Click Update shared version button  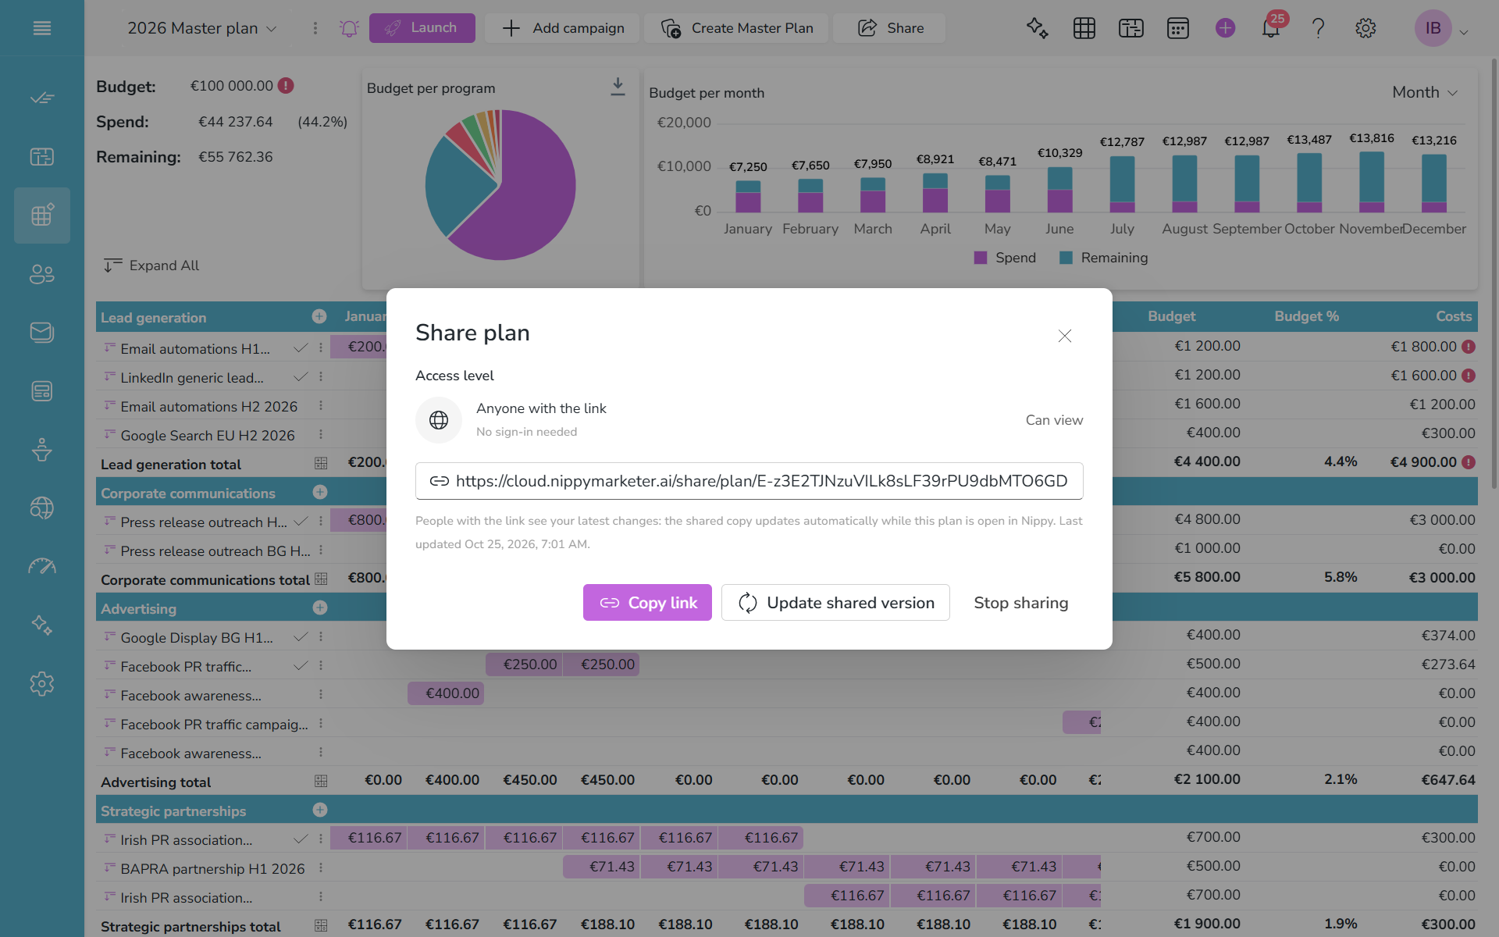[x=835, y=603]
